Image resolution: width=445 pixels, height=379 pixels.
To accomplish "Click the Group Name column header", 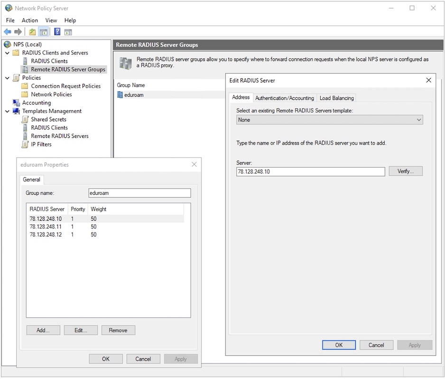I will point(131,85).
